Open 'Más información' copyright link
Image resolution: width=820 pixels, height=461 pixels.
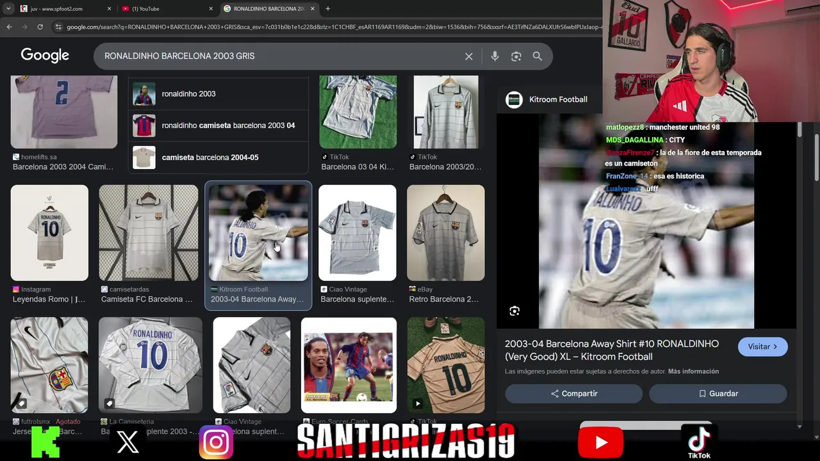click(x=693, y=371)
